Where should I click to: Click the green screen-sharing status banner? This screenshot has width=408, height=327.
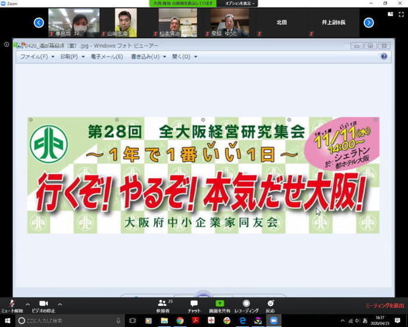[183, 3]
